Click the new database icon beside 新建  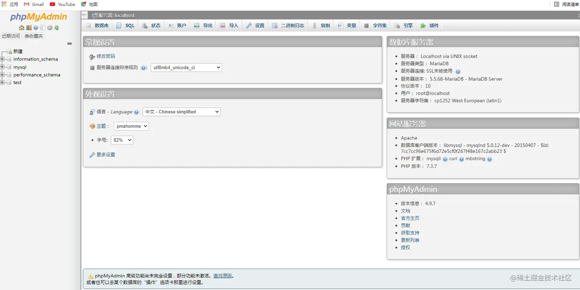9,51
